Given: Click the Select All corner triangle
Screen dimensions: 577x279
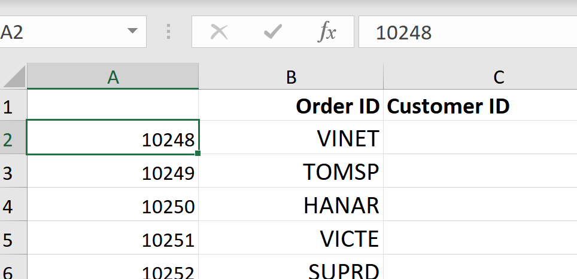Looking at the screenshot, I should tap(14, 77).
